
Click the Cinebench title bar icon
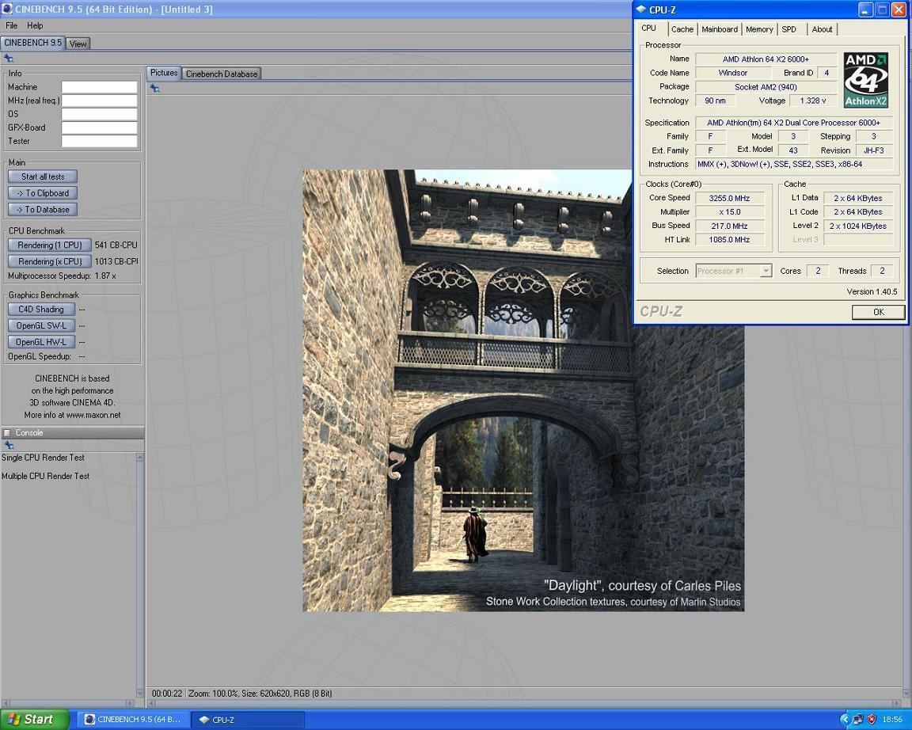point(7,10)
